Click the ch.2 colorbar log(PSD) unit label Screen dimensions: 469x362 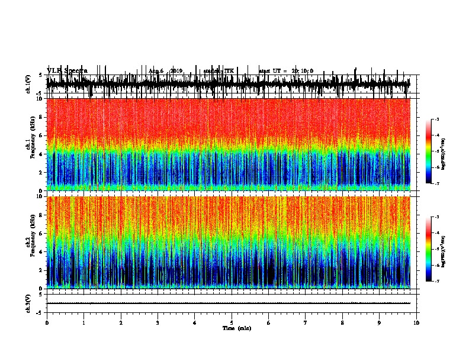point(444,251)
